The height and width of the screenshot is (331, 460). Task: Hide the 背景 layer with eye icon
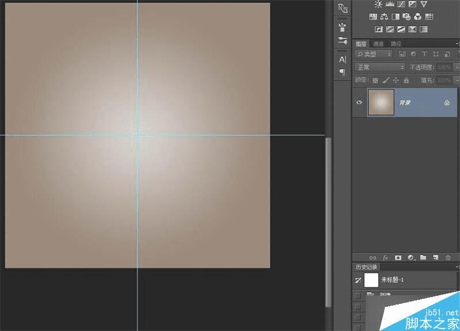(359, 102)
